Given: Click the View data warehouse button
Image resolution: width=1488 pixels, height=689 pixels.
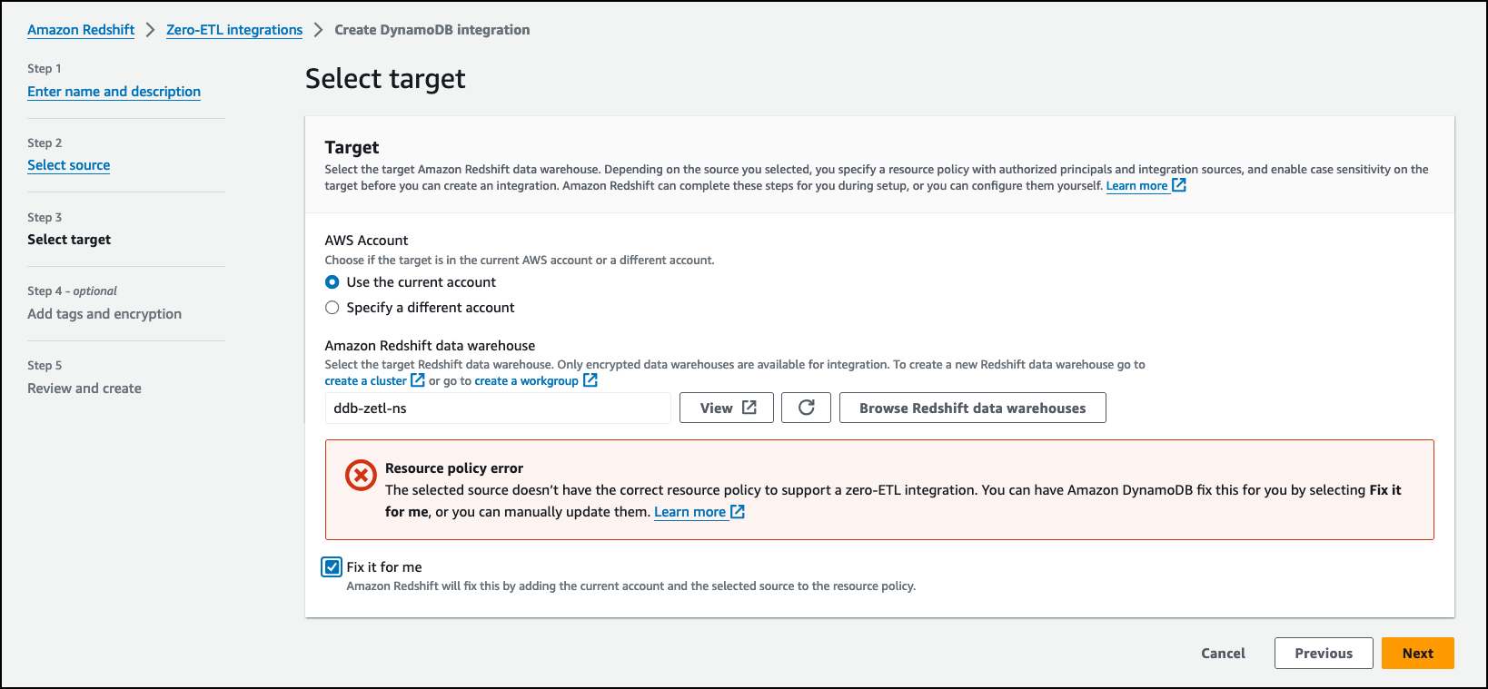Looking at the screenshot, I should (727, 408).
